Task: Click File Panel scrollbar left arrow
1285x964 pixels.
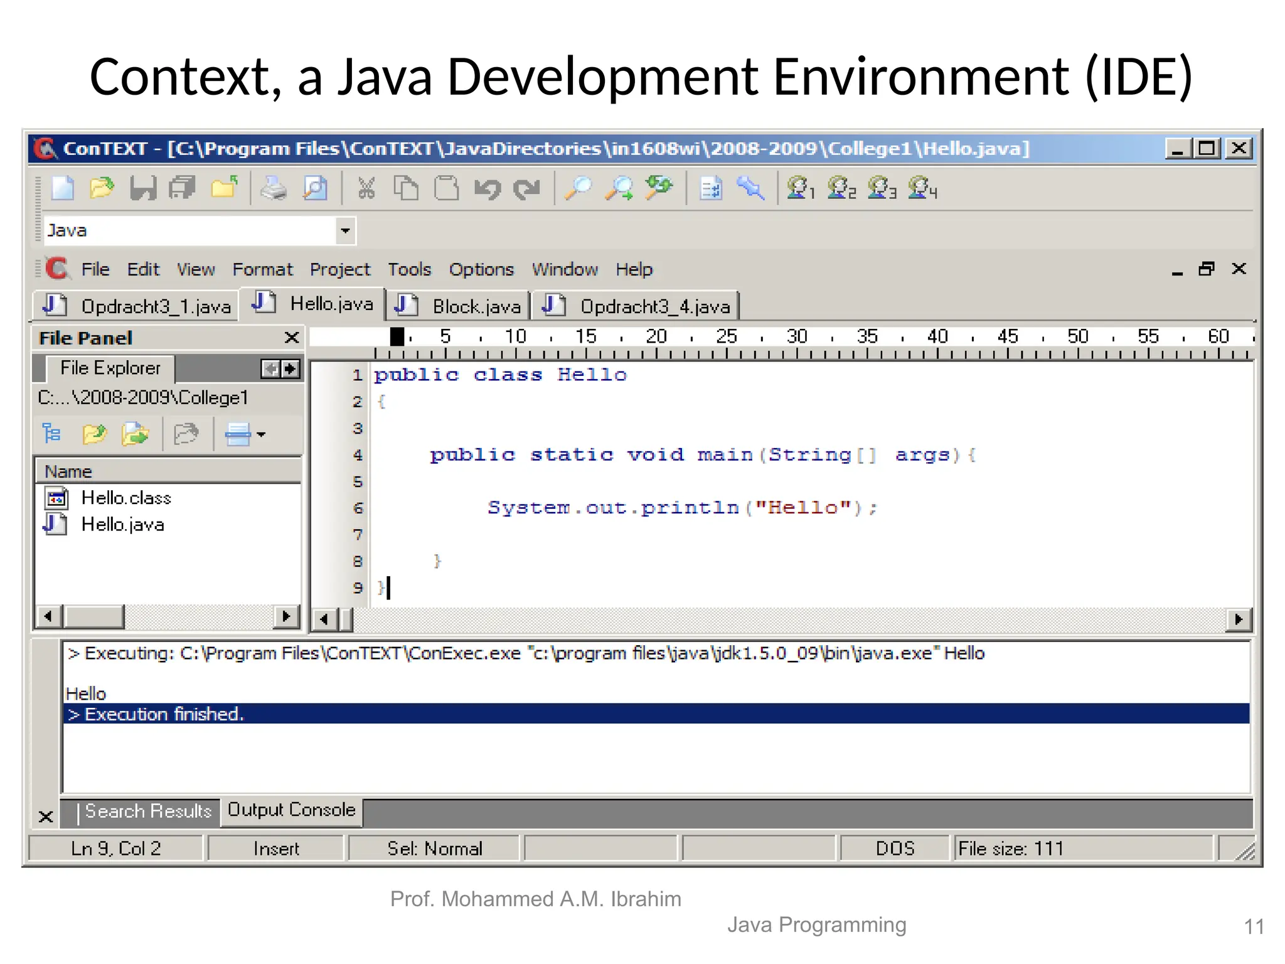Action: (48, 616)
